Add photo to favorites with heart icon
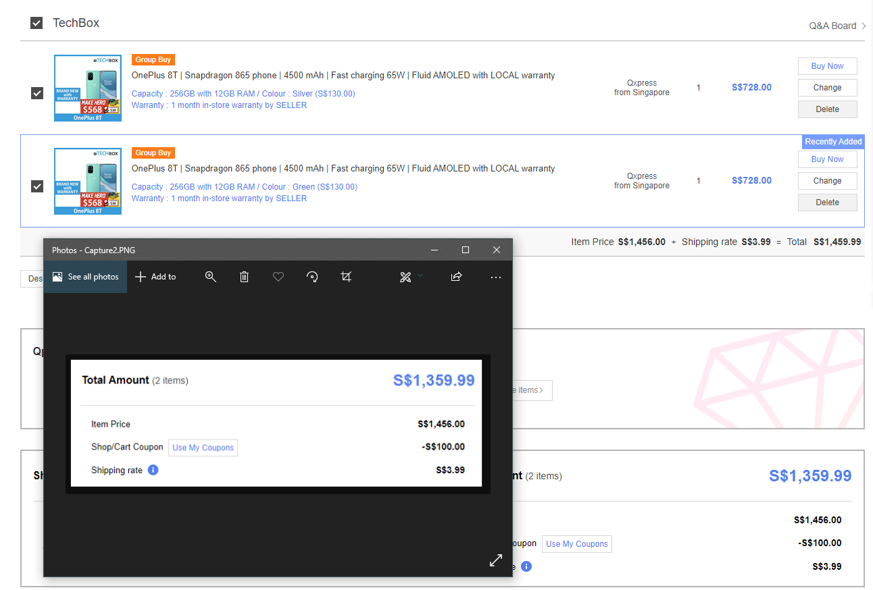 coord(278,277)
